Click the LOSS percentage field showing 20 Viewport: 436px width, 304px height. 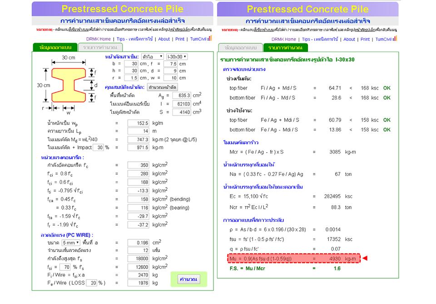tap(91, 283)
